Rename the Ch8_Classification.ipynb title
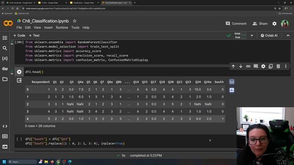294x165 pixels. click(x=45, y=21)
